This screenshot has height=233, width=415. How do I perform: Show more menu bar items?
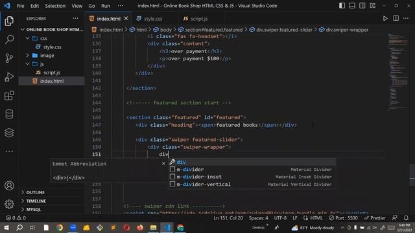point(121,6)
